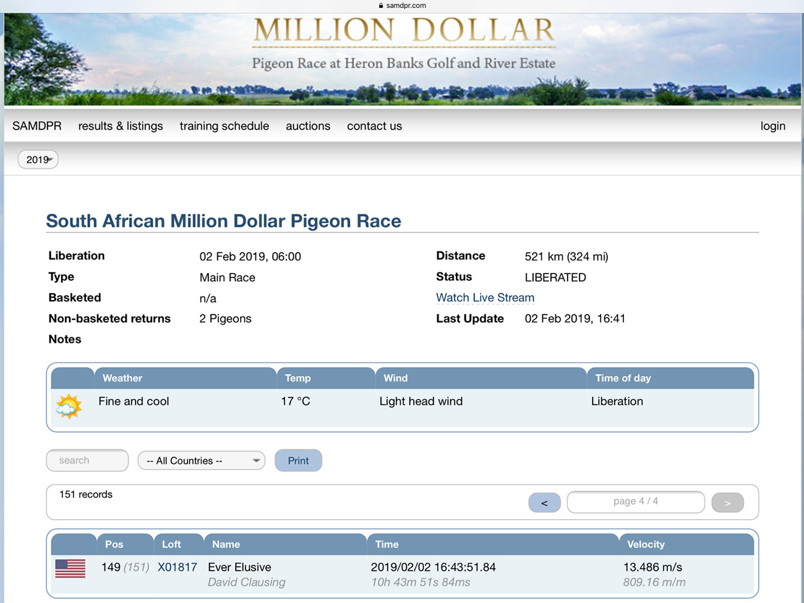Click the United States flag icon
Image resolution: width=804 pixels, height=603 pixels.
[x=70, y=568]
